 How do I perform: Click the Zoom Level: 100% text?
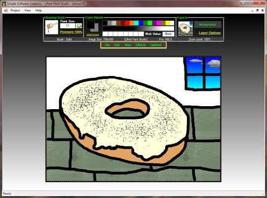(x=199, y=40)
